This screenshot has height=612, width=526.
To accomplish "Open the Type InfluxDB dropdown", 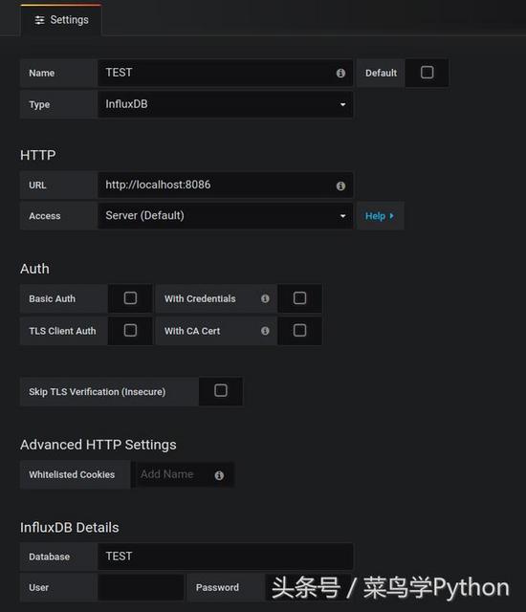I will (x=225, y=104).
